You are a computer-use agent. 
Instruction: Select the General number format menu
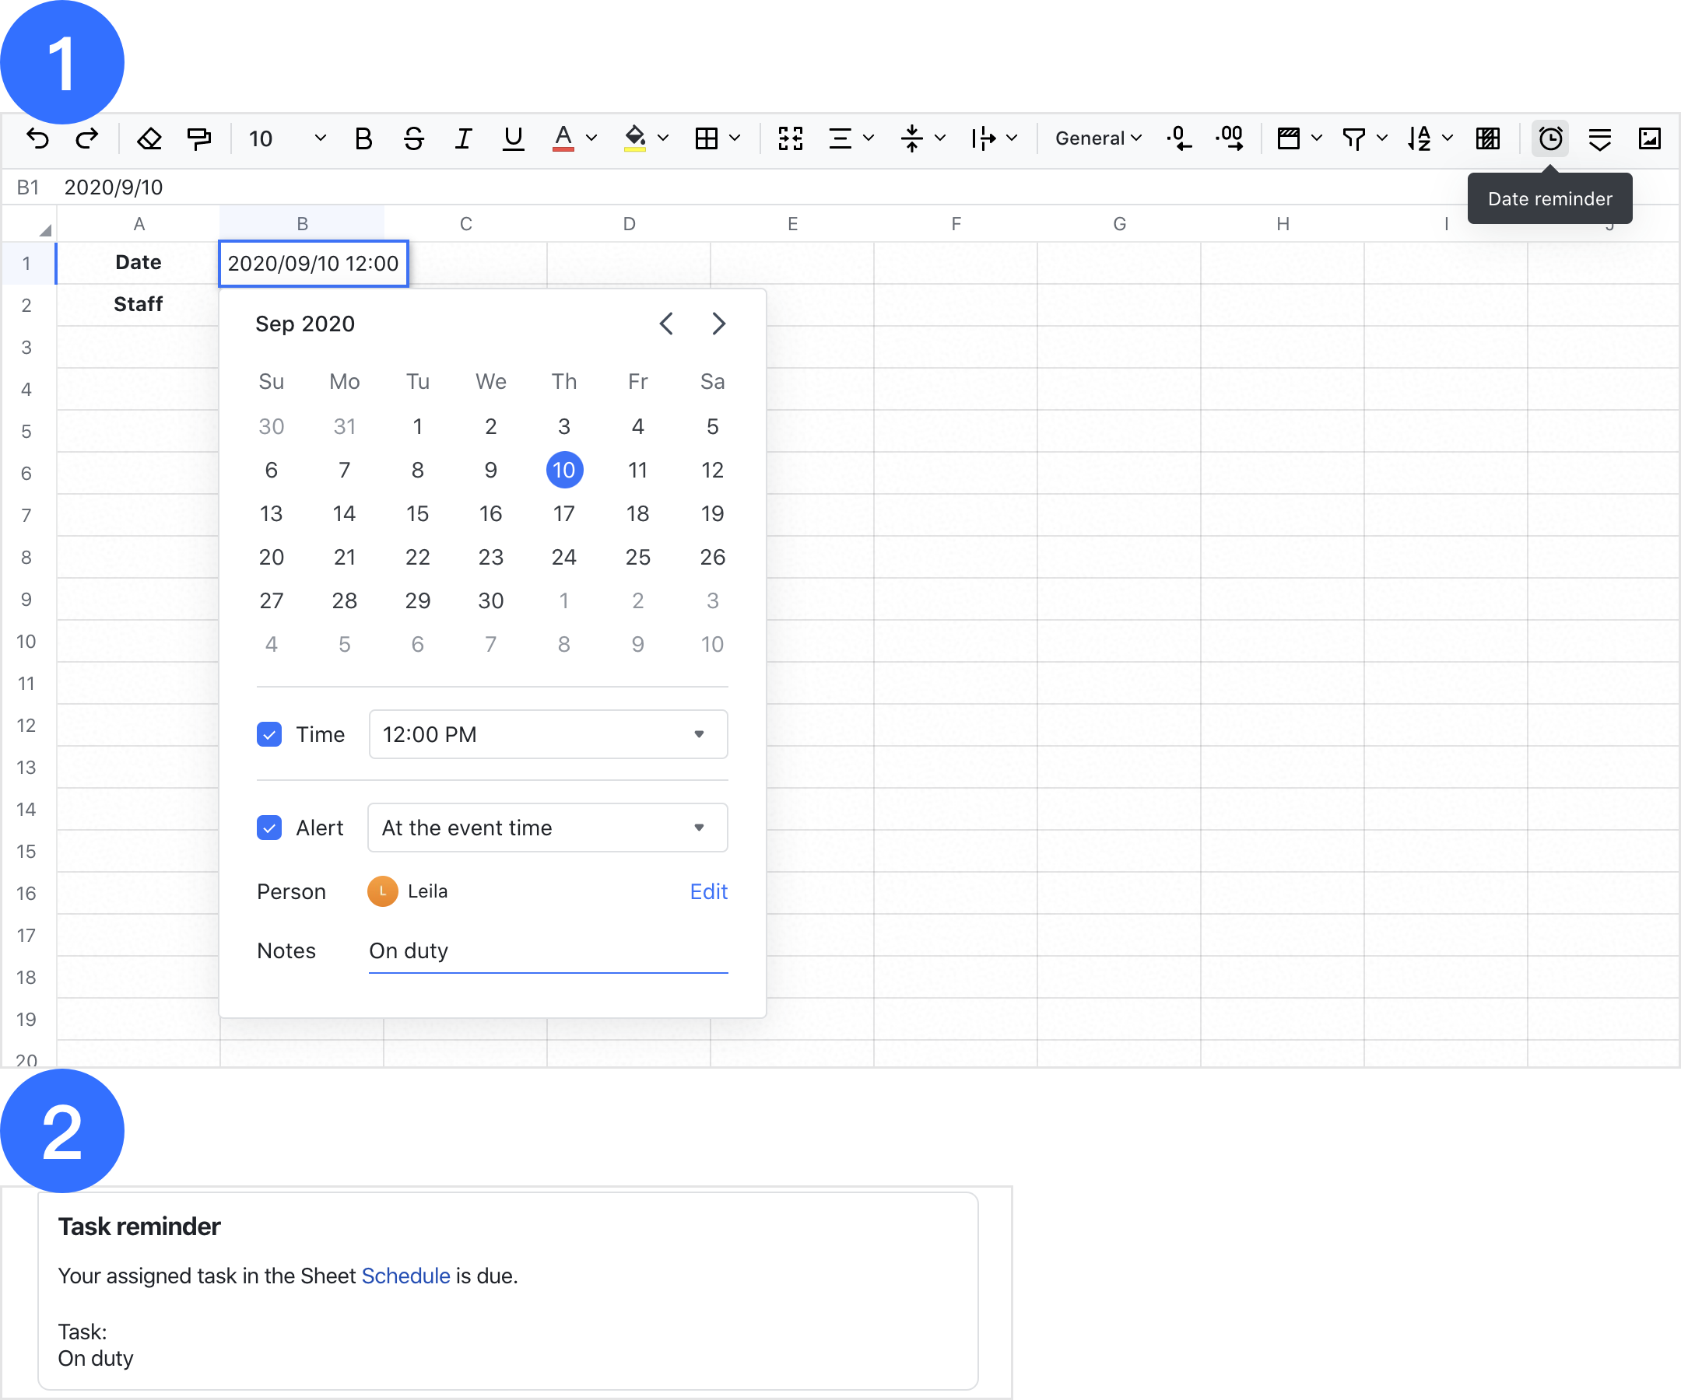(x=1097, y=137)
